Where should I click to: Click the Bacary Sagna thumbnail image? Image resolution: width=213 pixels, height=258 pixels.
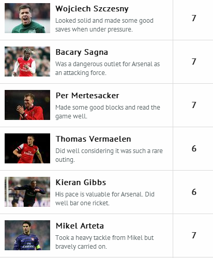27,62
